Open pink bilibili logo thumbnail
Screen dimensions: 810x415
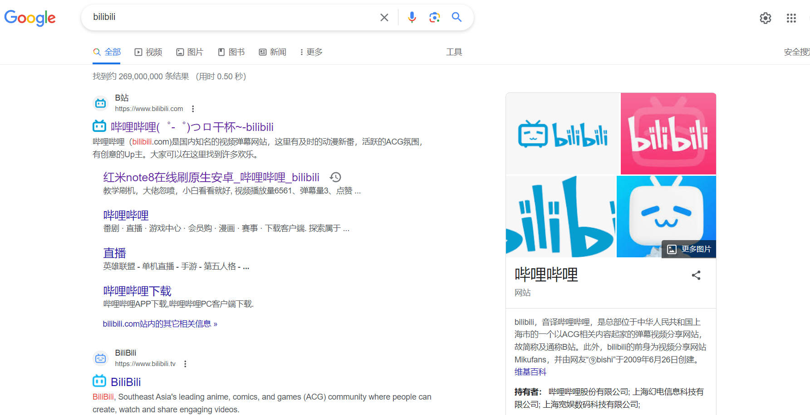[x=668, y=134]
